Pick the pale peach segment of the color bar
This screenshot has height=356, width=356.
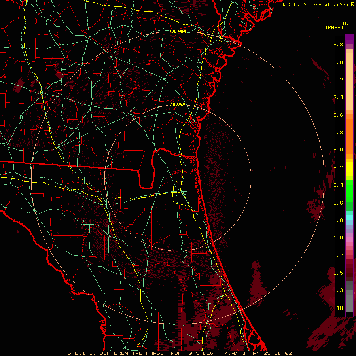(349, 81)
